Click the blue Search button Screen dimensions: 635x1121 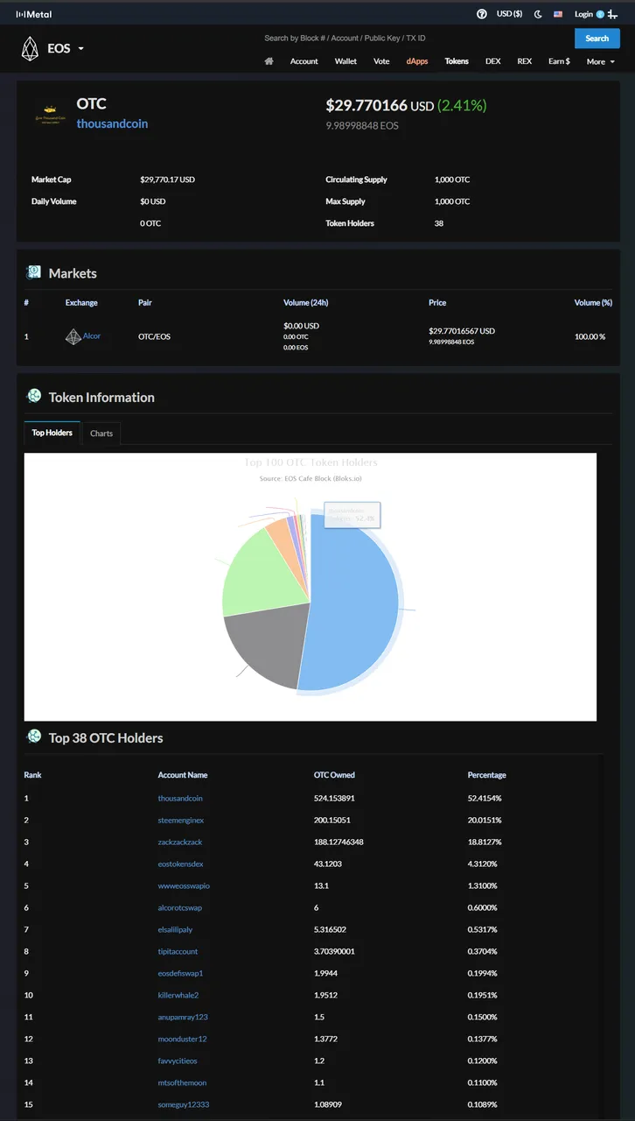[597, 39]
